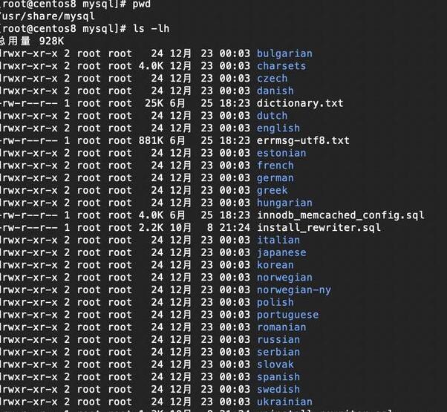This screenshot has width=447, height=412.
Task: Click the portuguese directory name
Action: [287, 315]
